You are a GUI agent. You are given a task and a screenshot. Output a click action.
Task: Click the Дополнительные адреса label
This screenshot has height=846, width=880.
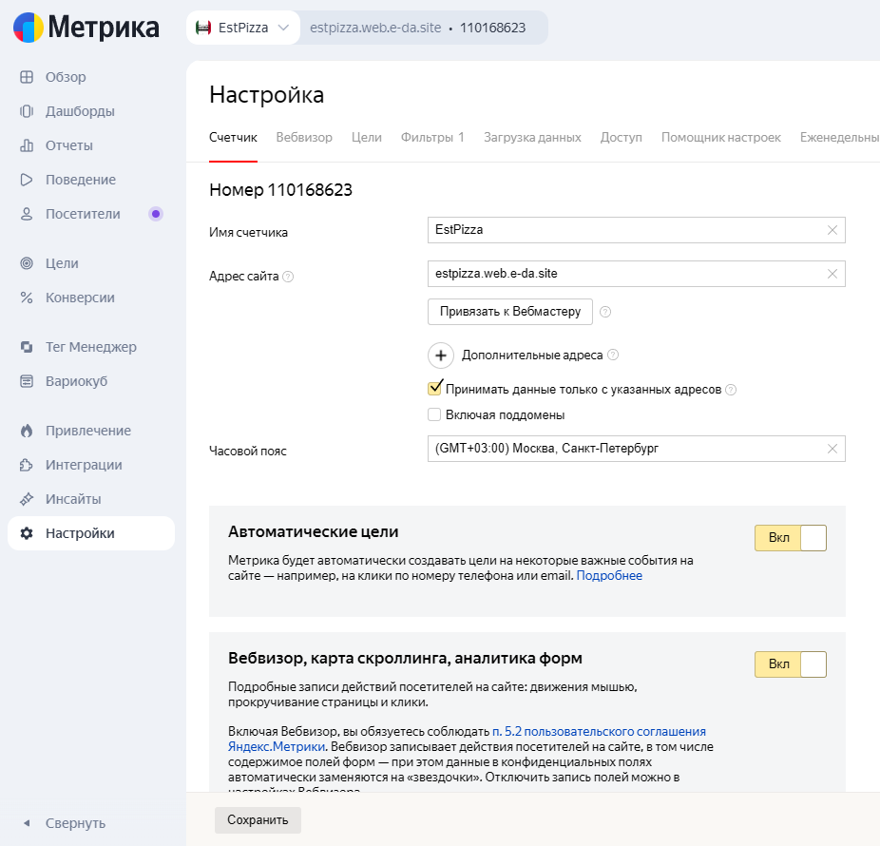pyautogui.click(x=532, y=356)
